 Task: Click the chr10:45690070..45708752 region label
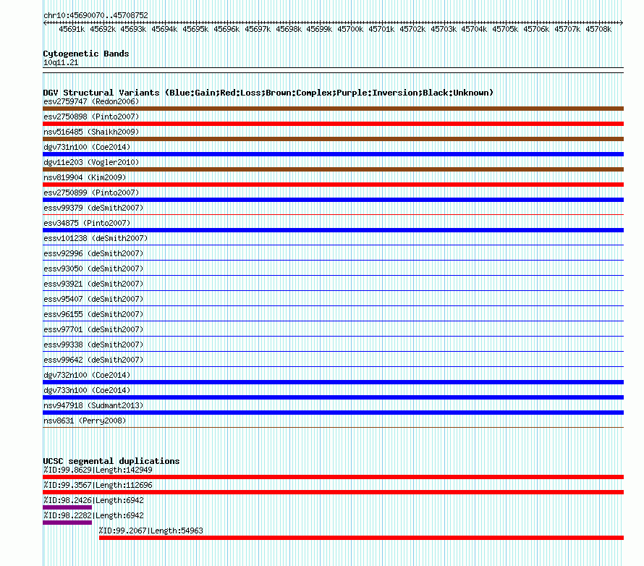pyautogui.click(x=96, y=15)
